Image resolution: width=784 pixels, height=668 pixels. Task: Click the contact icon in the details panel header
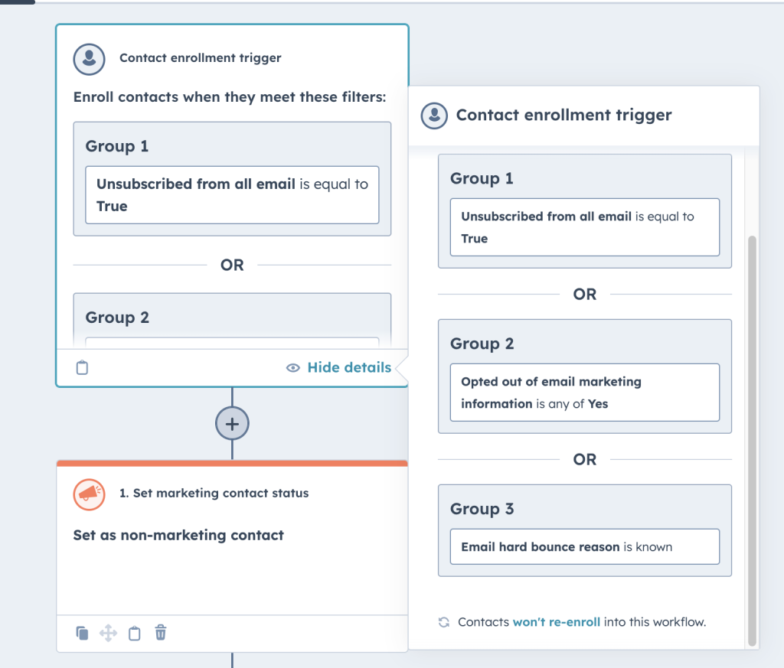point(434,116)
